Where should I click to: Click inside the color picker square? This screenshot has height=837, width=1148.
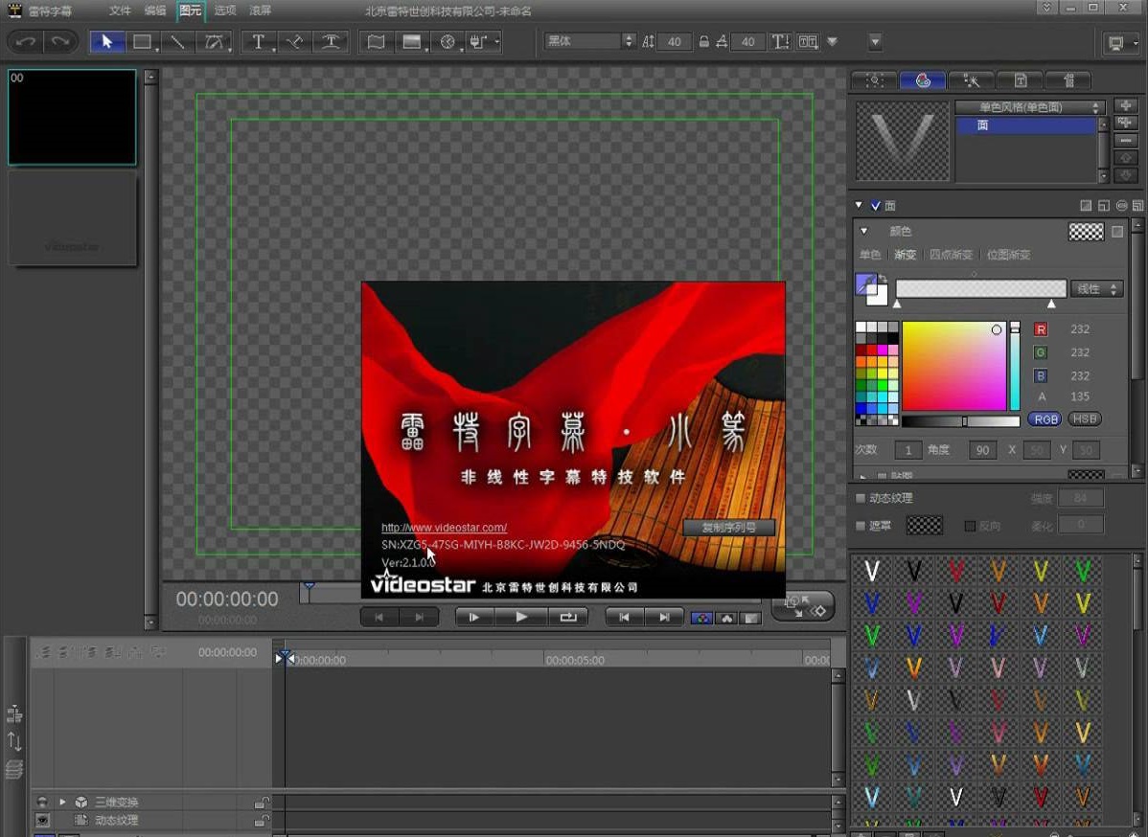953,366
